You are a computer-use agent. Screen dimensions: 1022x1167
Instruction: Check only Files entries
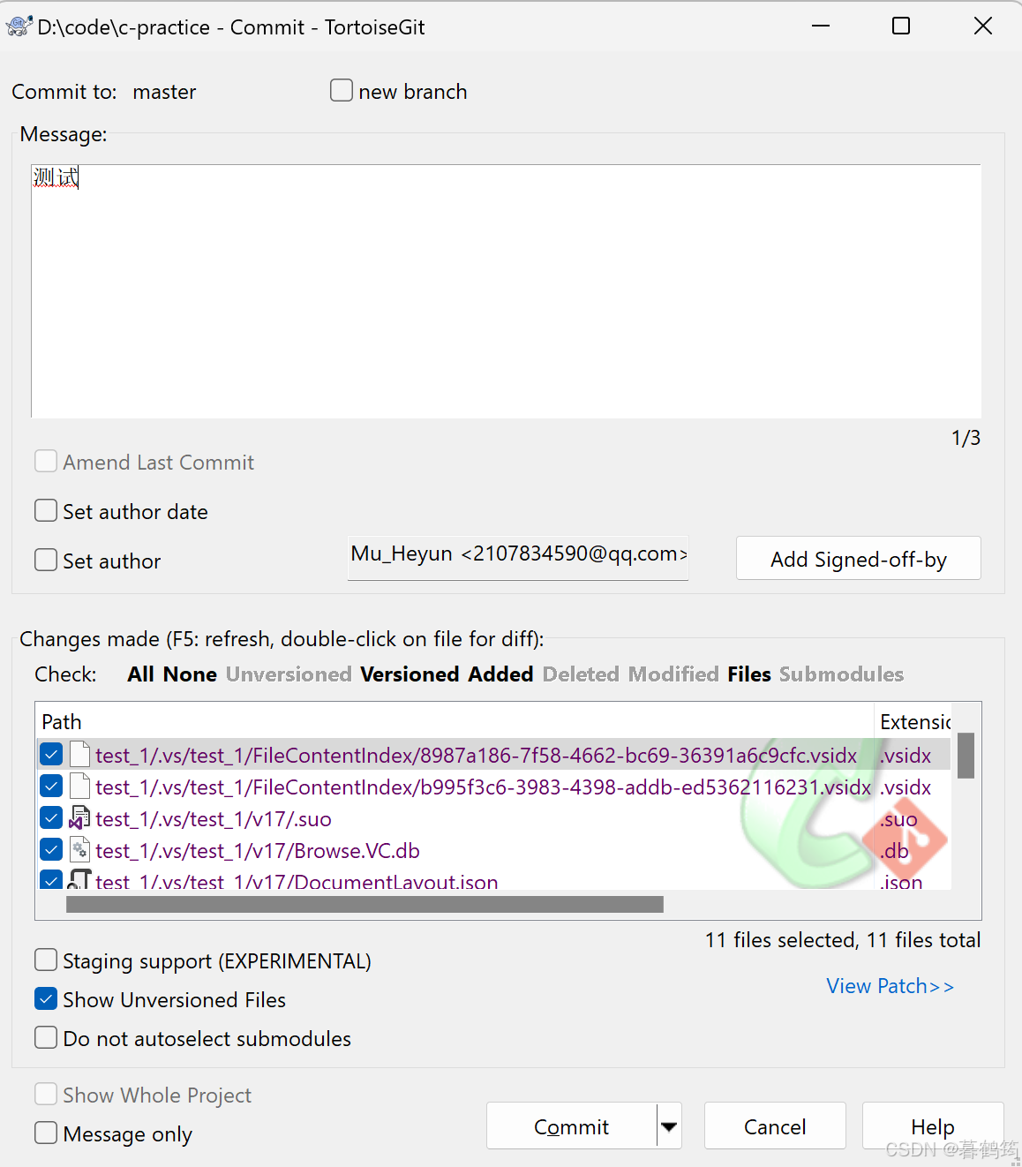(749, 674)
